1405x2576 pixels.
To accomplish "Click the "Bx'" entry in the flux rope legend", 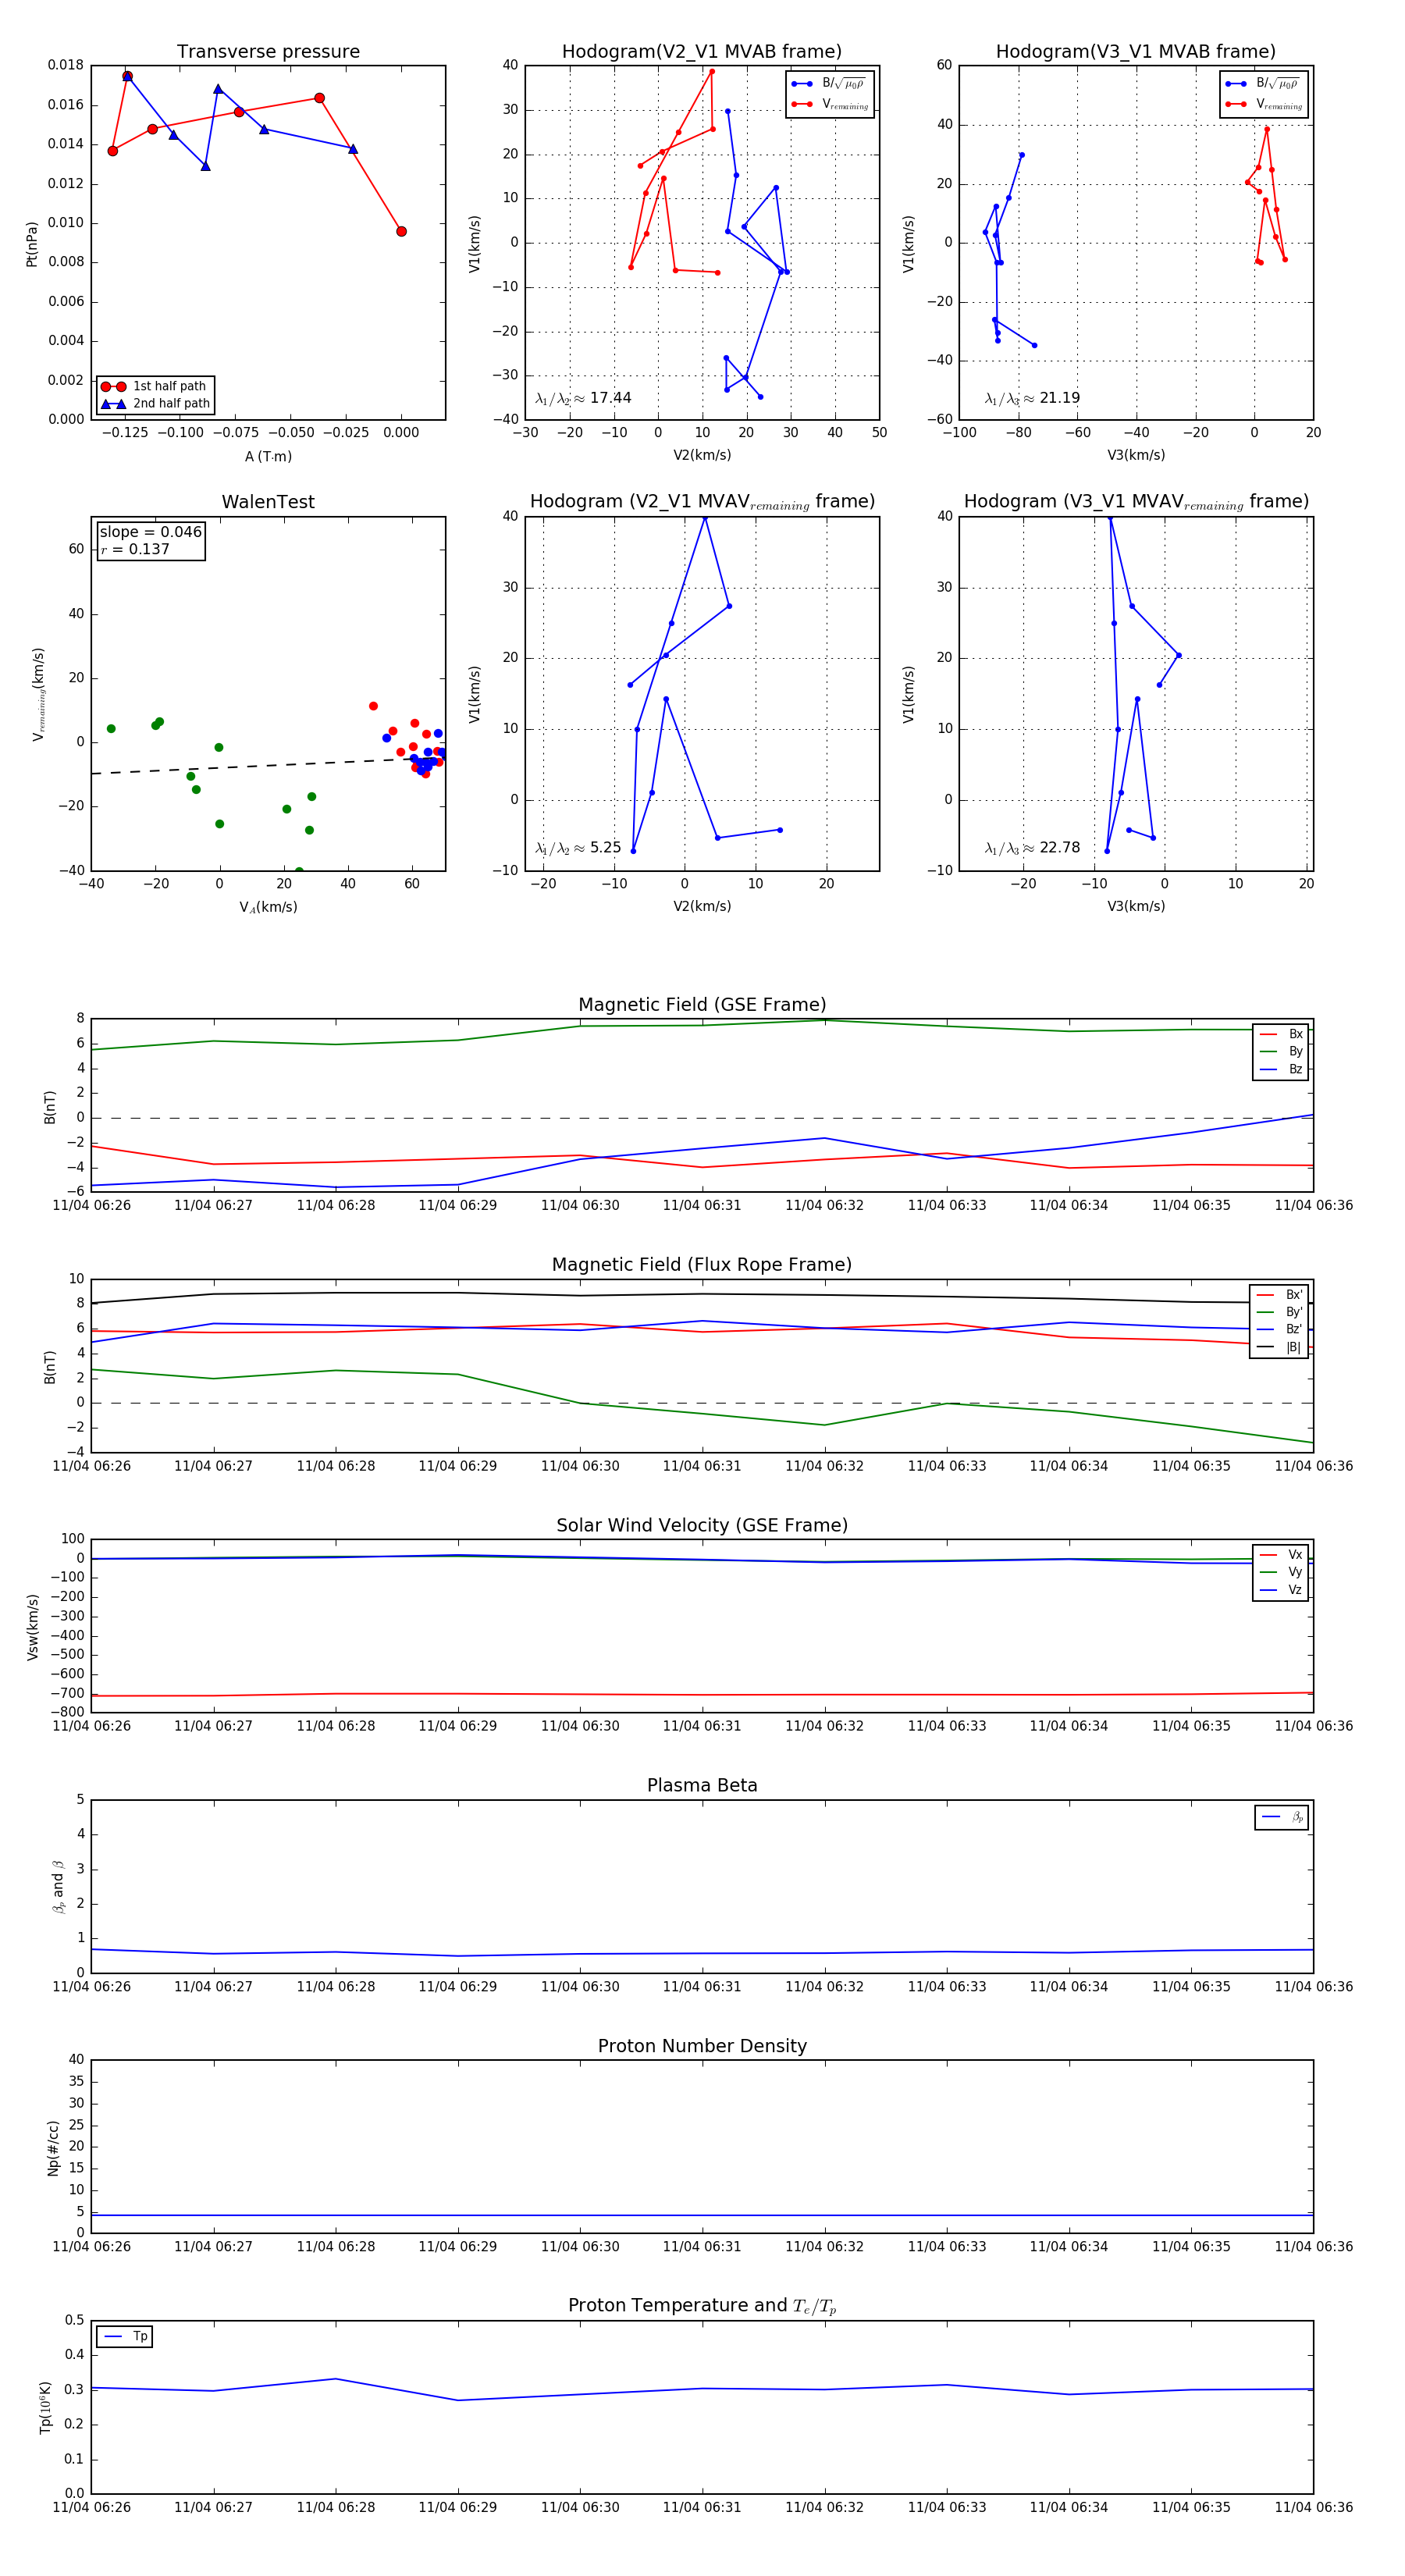I will coord(1280,1295).
